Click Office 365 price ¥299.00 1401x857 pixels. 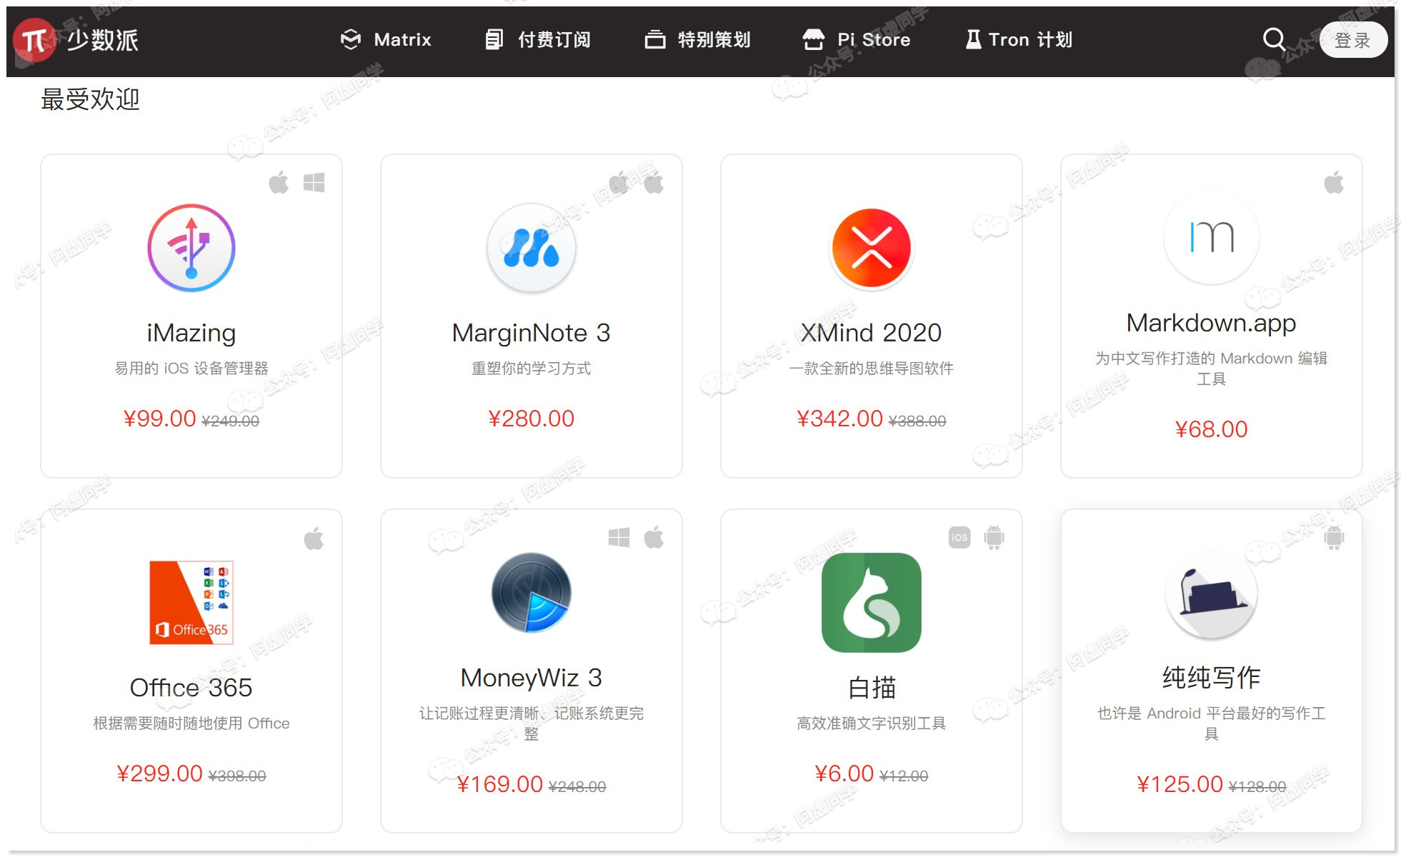tap(159, 773)
